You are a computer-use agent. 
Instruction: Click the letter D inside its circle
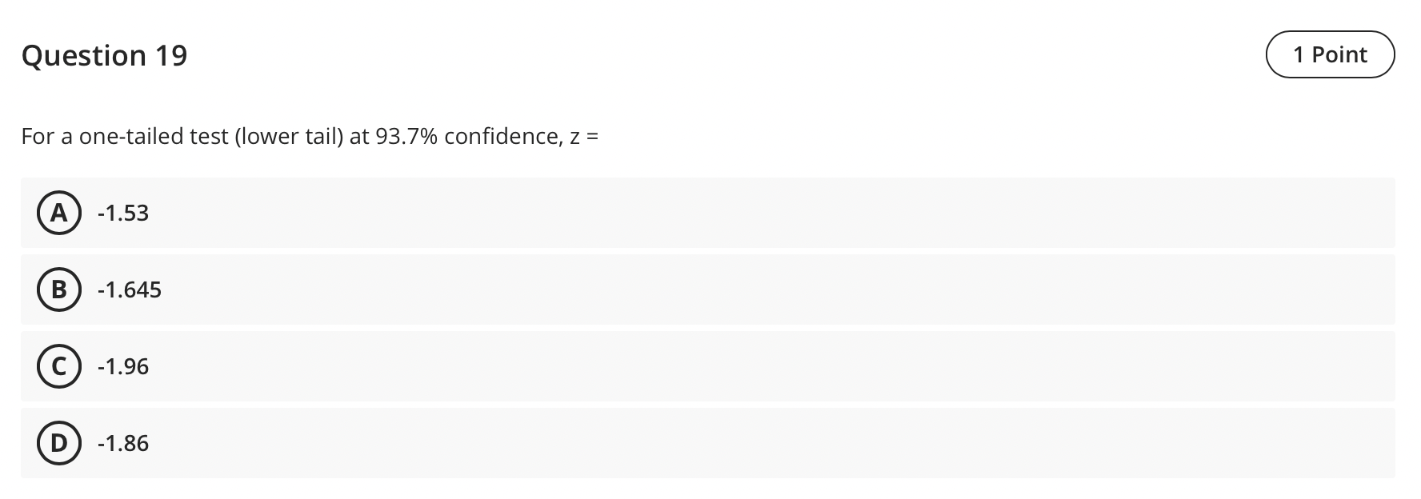coord(58,443)
